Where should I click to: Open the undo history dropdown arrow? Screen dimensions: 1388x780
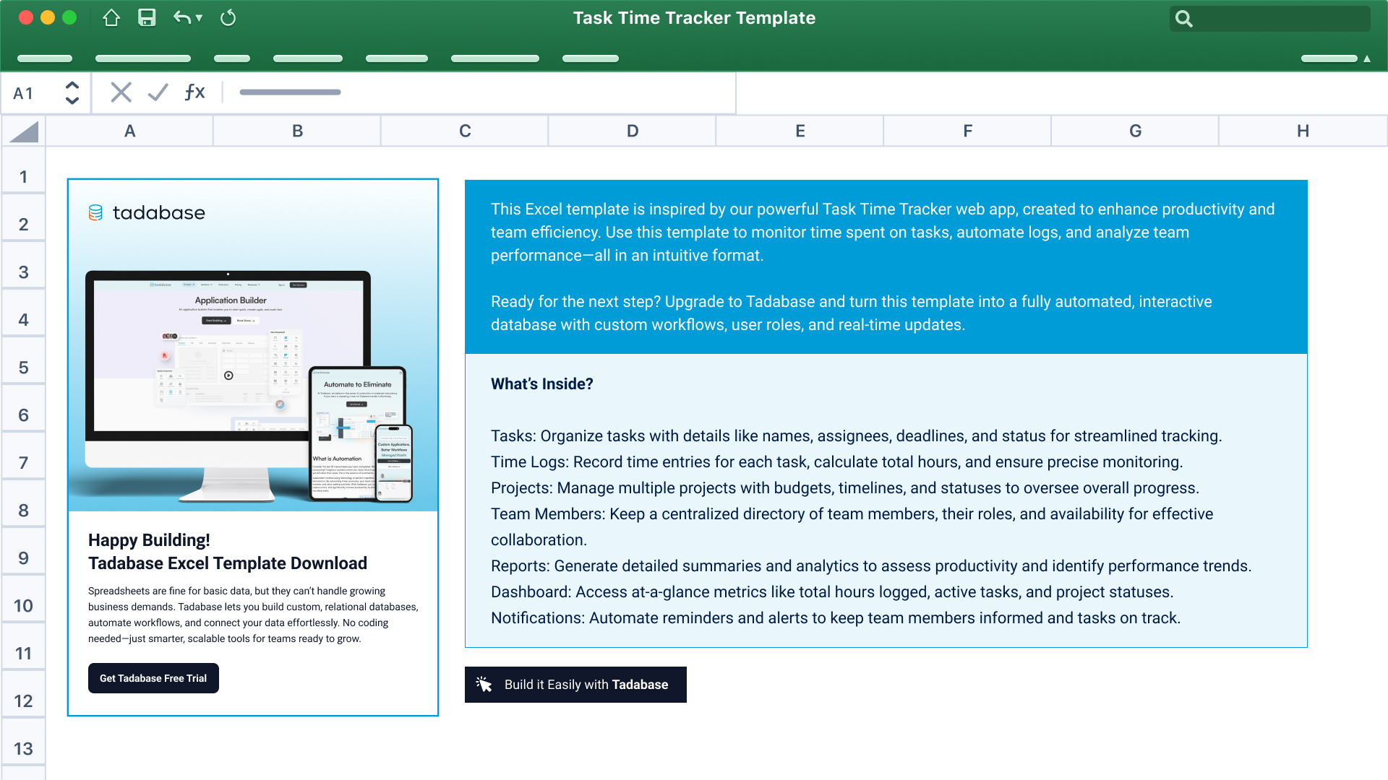(199, 18)
